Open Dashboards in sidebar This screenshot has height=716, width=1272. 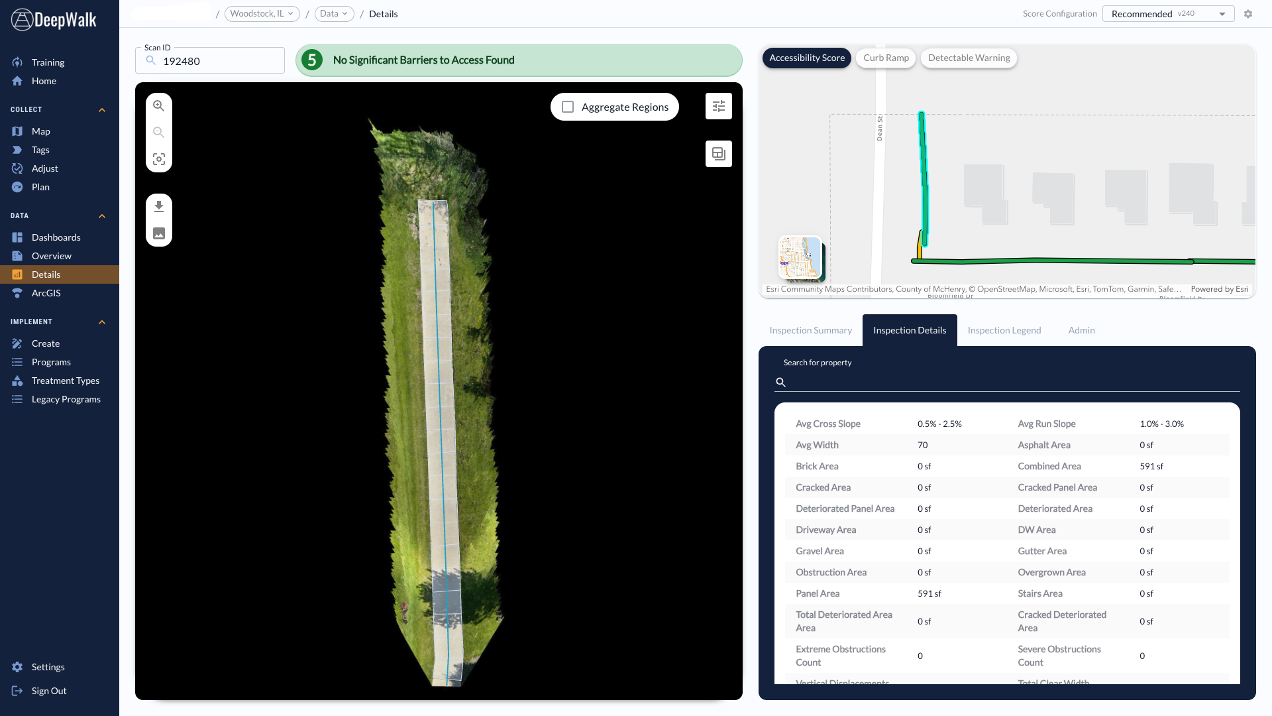(56, 237)
